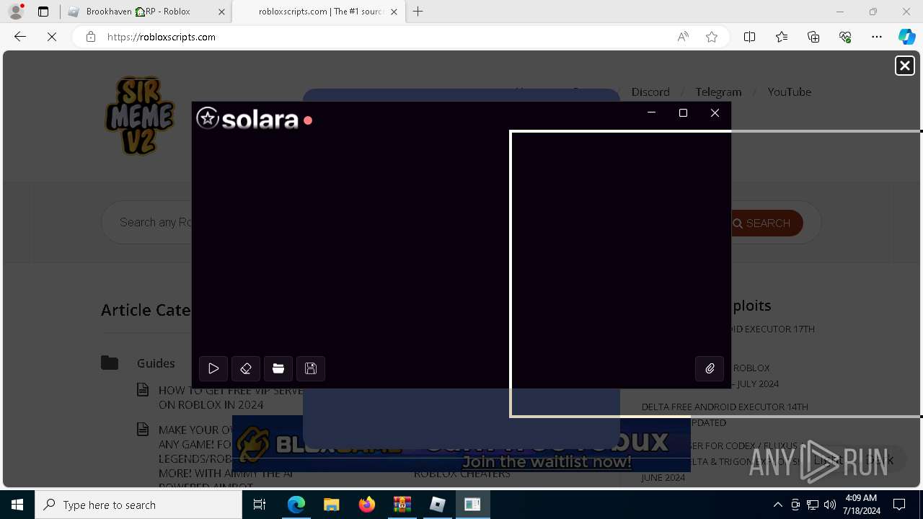Click the Edge address bar URL
This screenshot has height=519, width=923.
[161, 37]
